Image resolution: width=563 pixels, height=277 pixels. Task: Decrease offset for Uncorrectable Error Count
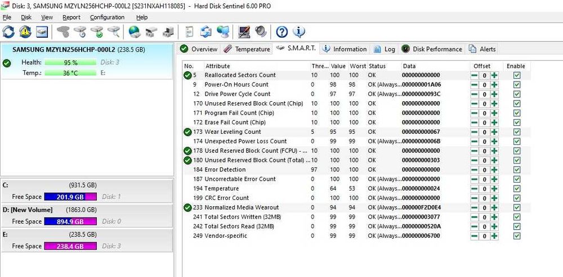(x=474, y=179)
